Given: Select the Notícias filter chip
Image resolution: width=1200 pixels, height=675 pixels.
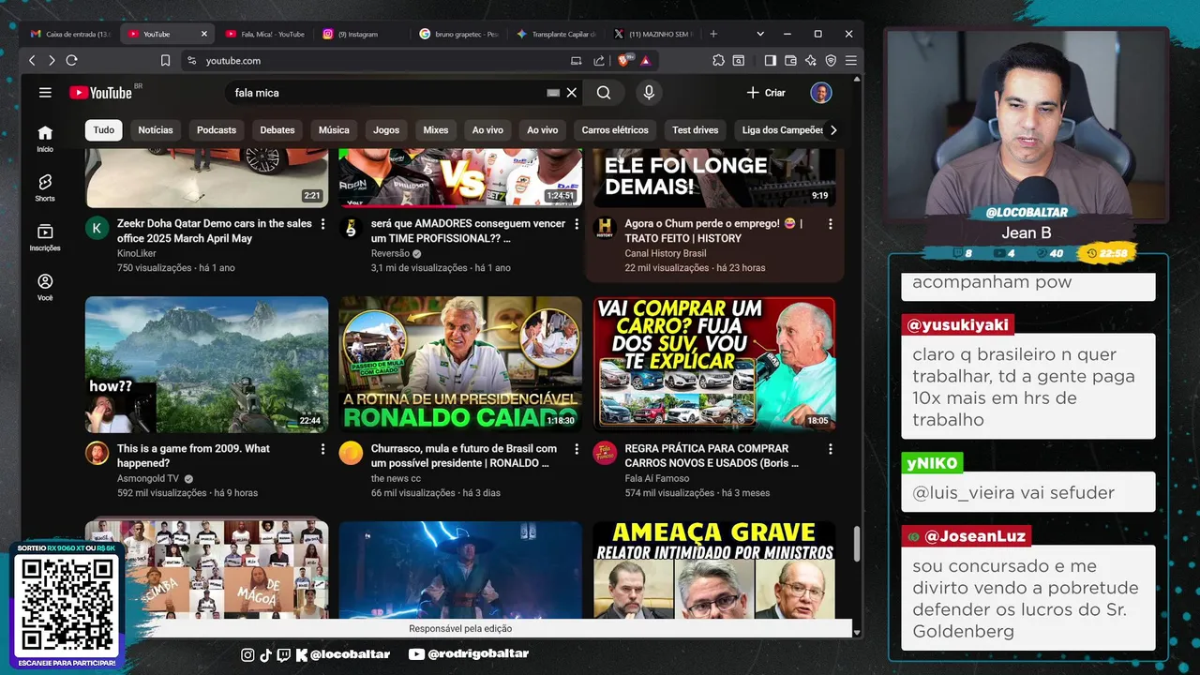Looking at the screenshot, I should pos(156,130).
